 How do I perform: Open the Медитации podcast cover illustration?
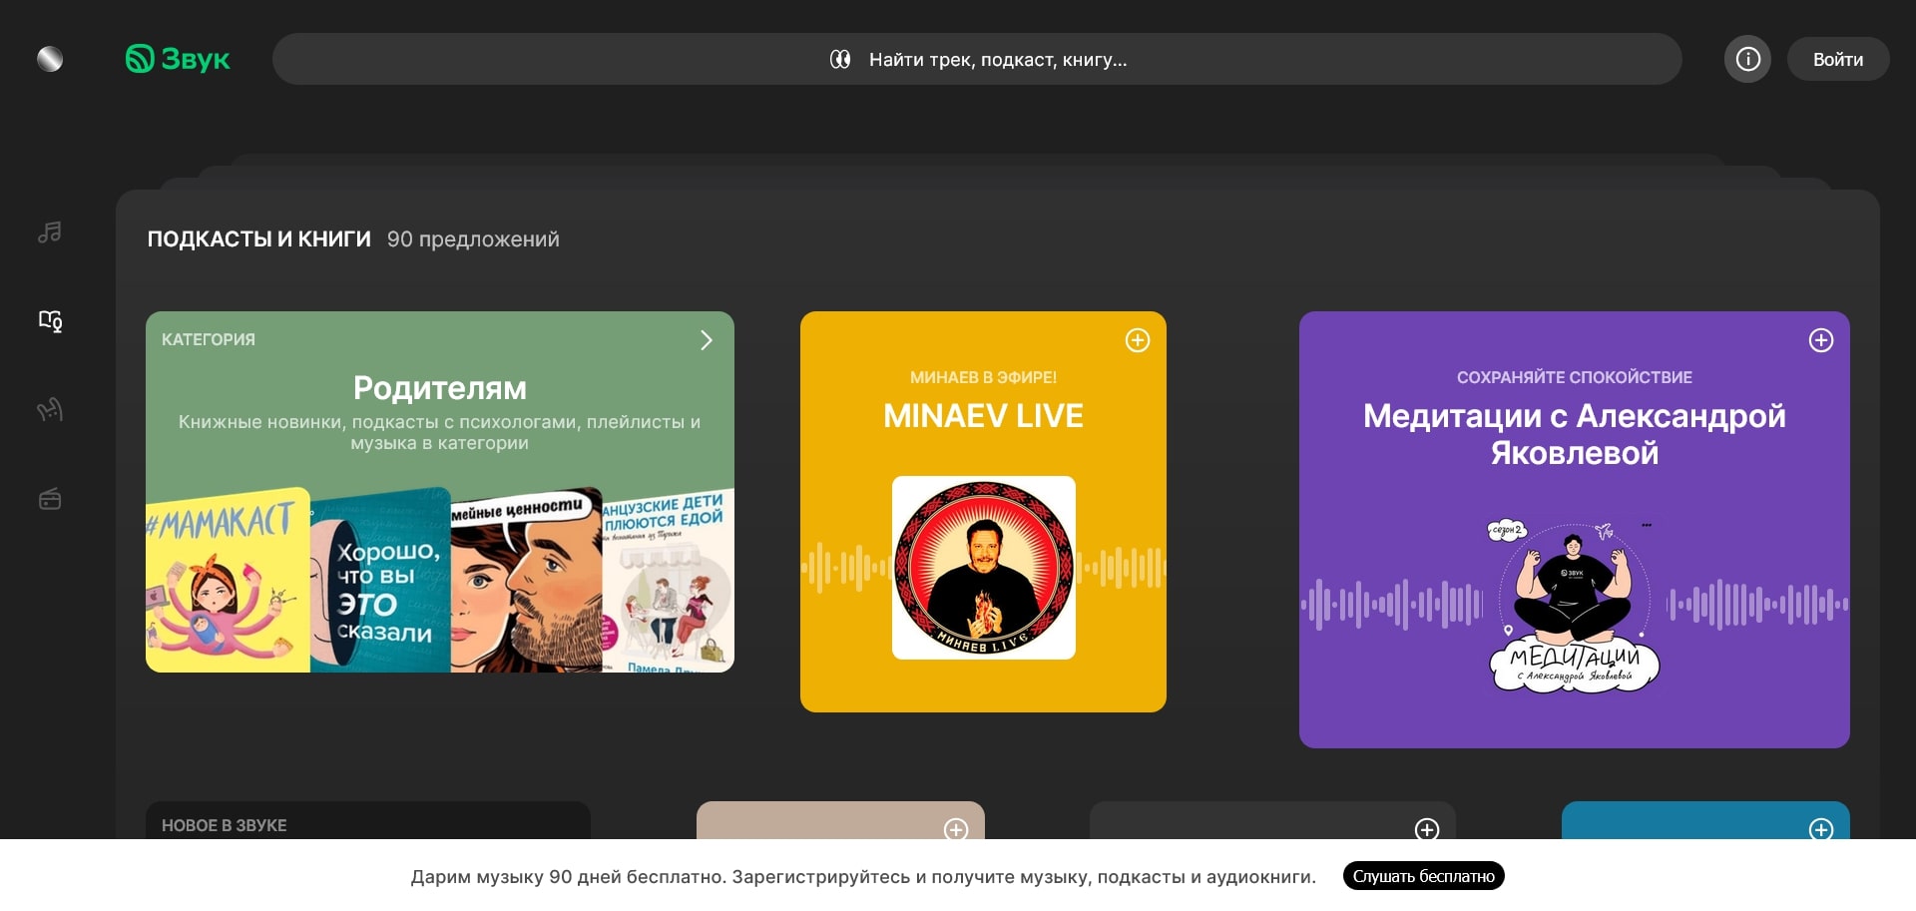click(x=1574, y=606)
